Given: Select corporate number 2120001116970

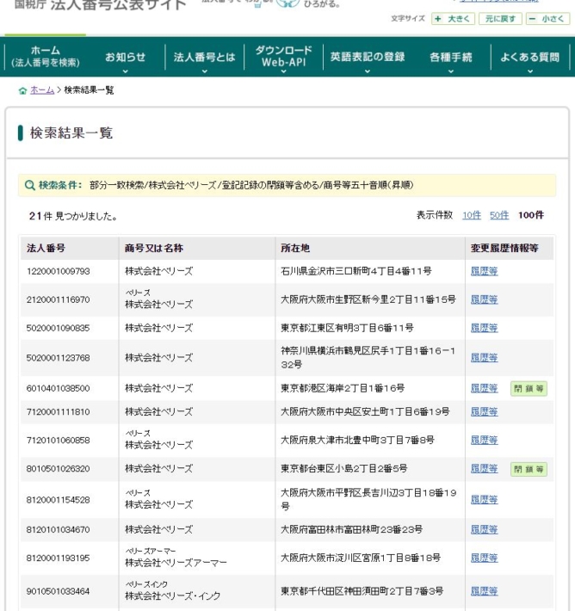Looking at the screenshot, I should [58, 299].
